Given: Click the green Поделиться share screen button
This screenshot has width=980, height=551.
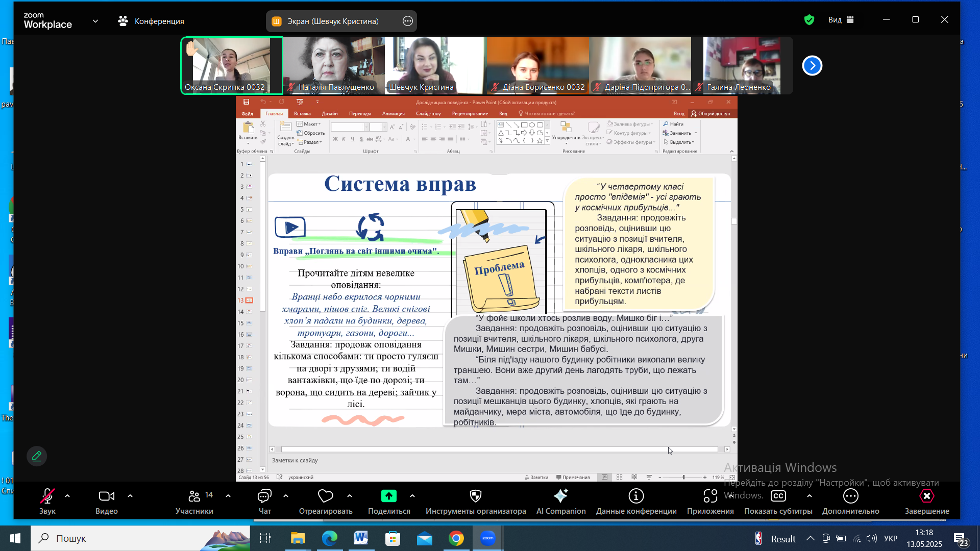Looking at the screenshot, I should [389, 501].
